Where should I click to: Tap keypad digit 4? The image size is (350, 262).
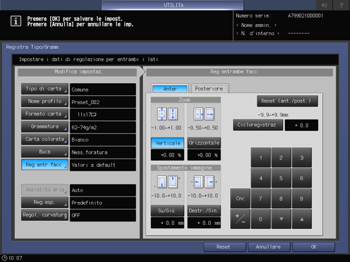tap(261, 178)
